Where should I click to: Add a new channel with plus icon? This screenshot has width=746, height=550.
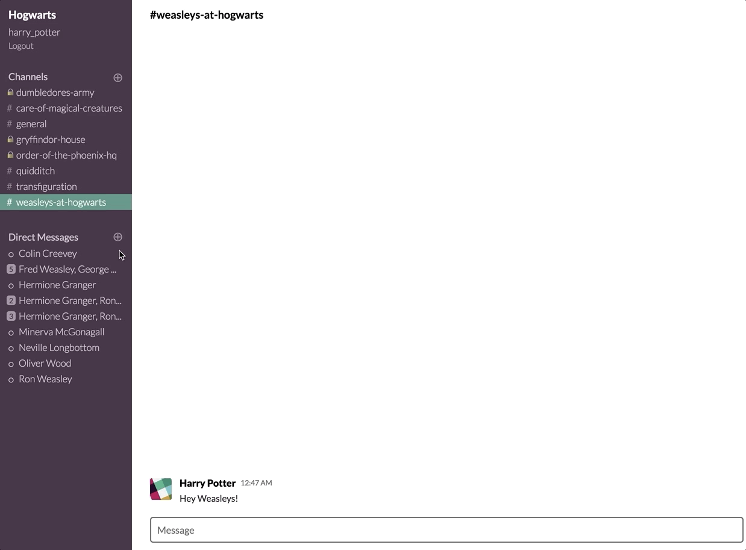click(118, 77)
